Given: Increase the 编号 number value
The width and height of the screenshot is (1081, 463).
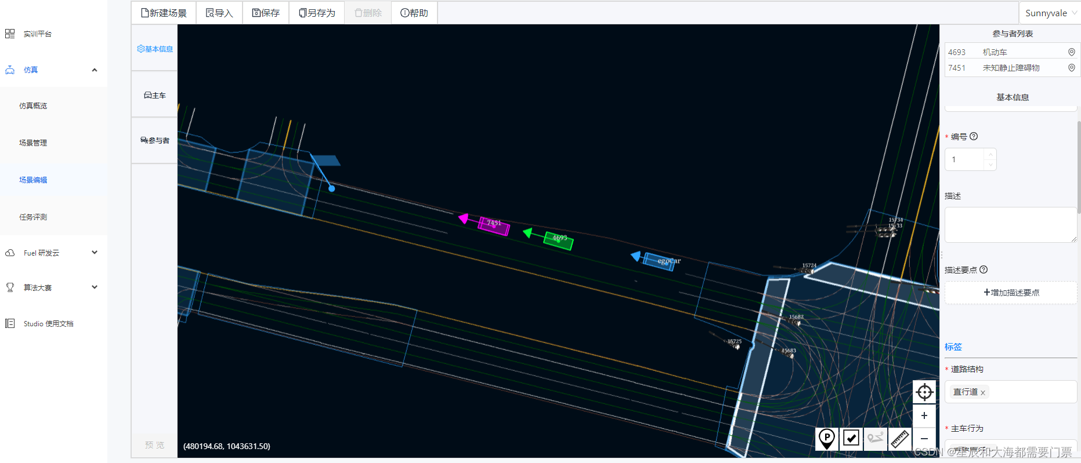Looking at the screenshot, I should [990, 154].
